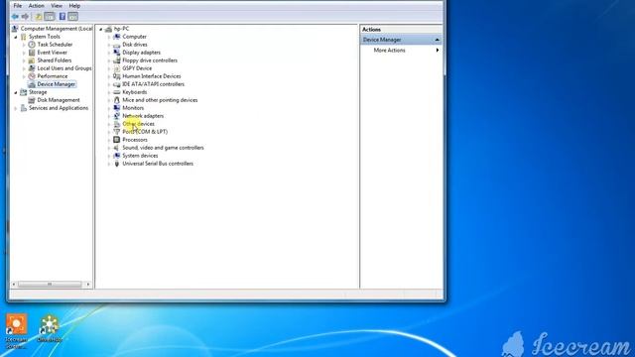635x357 pixels.
Task: Open the File menu
Action: point(18,6)
